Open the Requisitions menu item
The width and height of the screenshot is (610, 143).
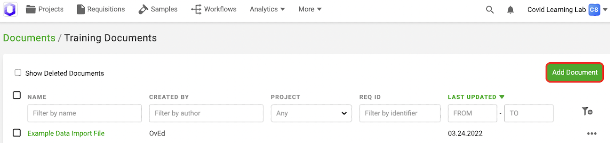click(x=101, y=9)
